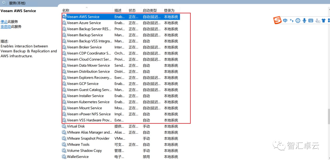The image size is (330, 160).
Task: Select Veeam Backup VSS Integra... row
Action: tap(121, 41)
